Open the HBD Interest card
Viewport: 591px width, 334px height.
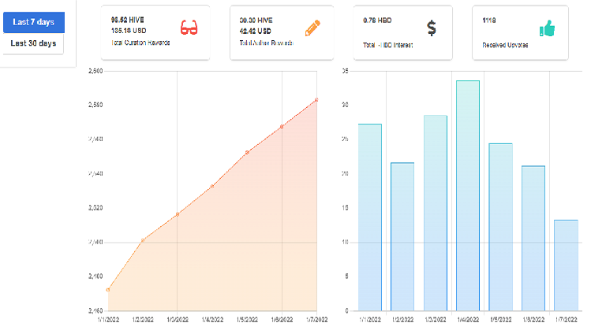pyautogui.click(x=402, y=32)
